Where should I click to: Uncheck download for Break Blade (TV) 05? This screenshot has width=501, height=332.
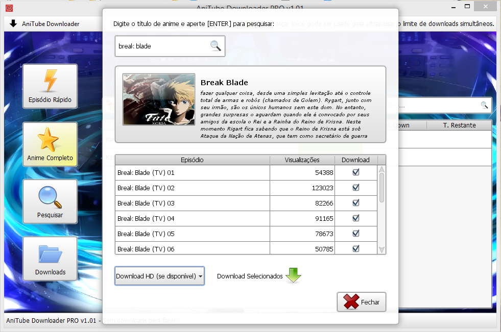coord(355,234)
